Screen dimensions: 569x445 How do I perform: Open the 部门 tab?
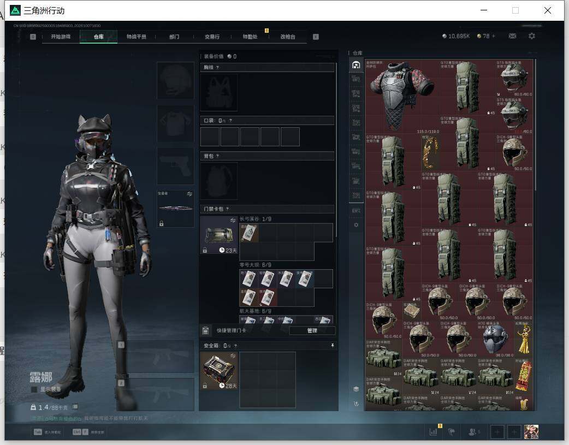[174, 37]
